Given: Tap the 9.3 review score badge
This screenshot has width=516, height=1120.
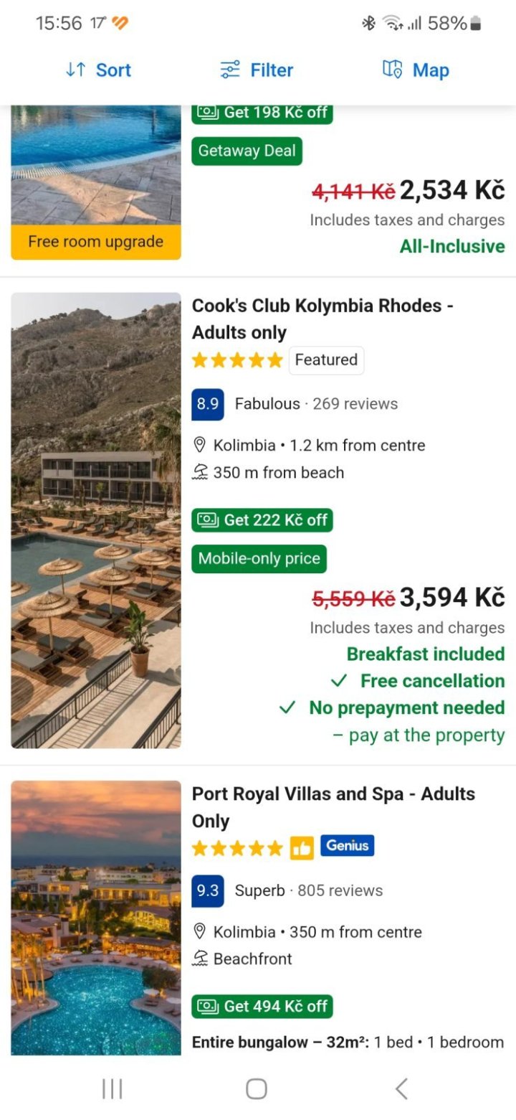Looking at the screenshot, I should 208,890.
